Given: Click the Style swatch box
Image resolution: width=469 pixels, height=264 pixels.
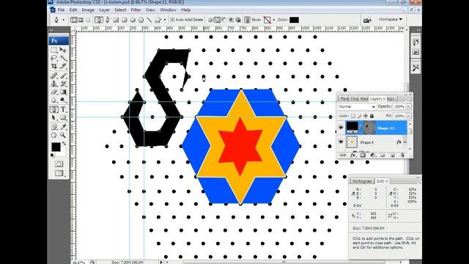Looking at the screenshot, I should pos(267,20).
